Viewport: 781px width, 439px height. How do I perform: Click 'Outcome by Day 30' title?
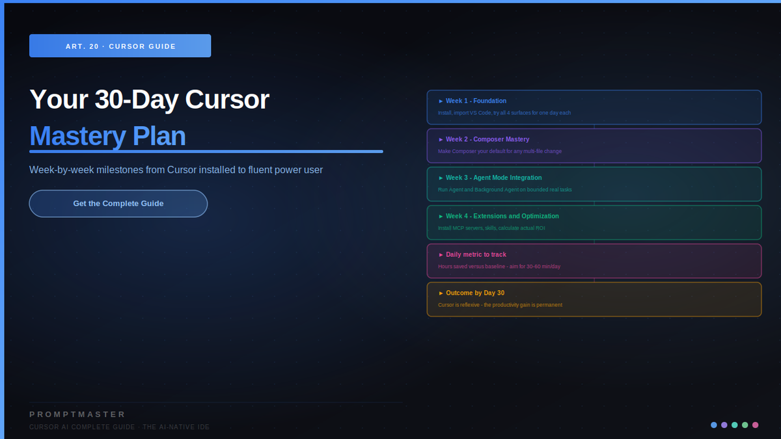[475, 293]
